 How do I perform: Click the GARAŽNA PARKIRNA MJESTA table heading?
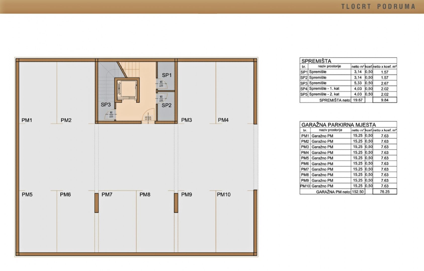(x=338, y=125)
